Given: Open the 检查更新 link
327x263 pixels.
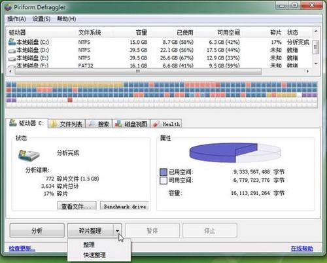Looking at the screenshot, I should pyautogui.click(x=22, y=249).
